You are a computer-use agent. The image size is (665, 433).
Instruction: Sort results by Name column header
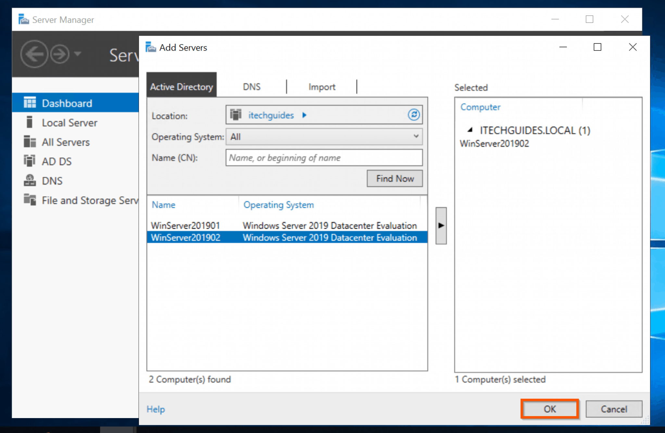tap(163, 205)
